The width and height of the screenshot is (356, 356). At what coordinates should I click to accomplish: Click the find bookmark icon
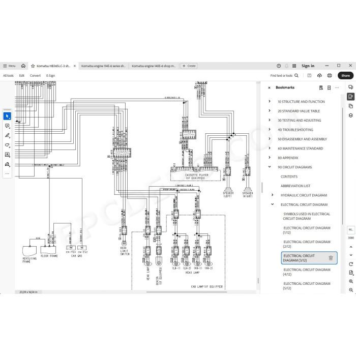pyautogui.click(x=321, y=87)
